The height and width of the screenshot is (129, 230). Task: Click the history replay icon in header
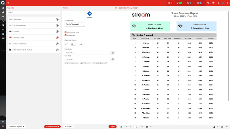(208, 3)
